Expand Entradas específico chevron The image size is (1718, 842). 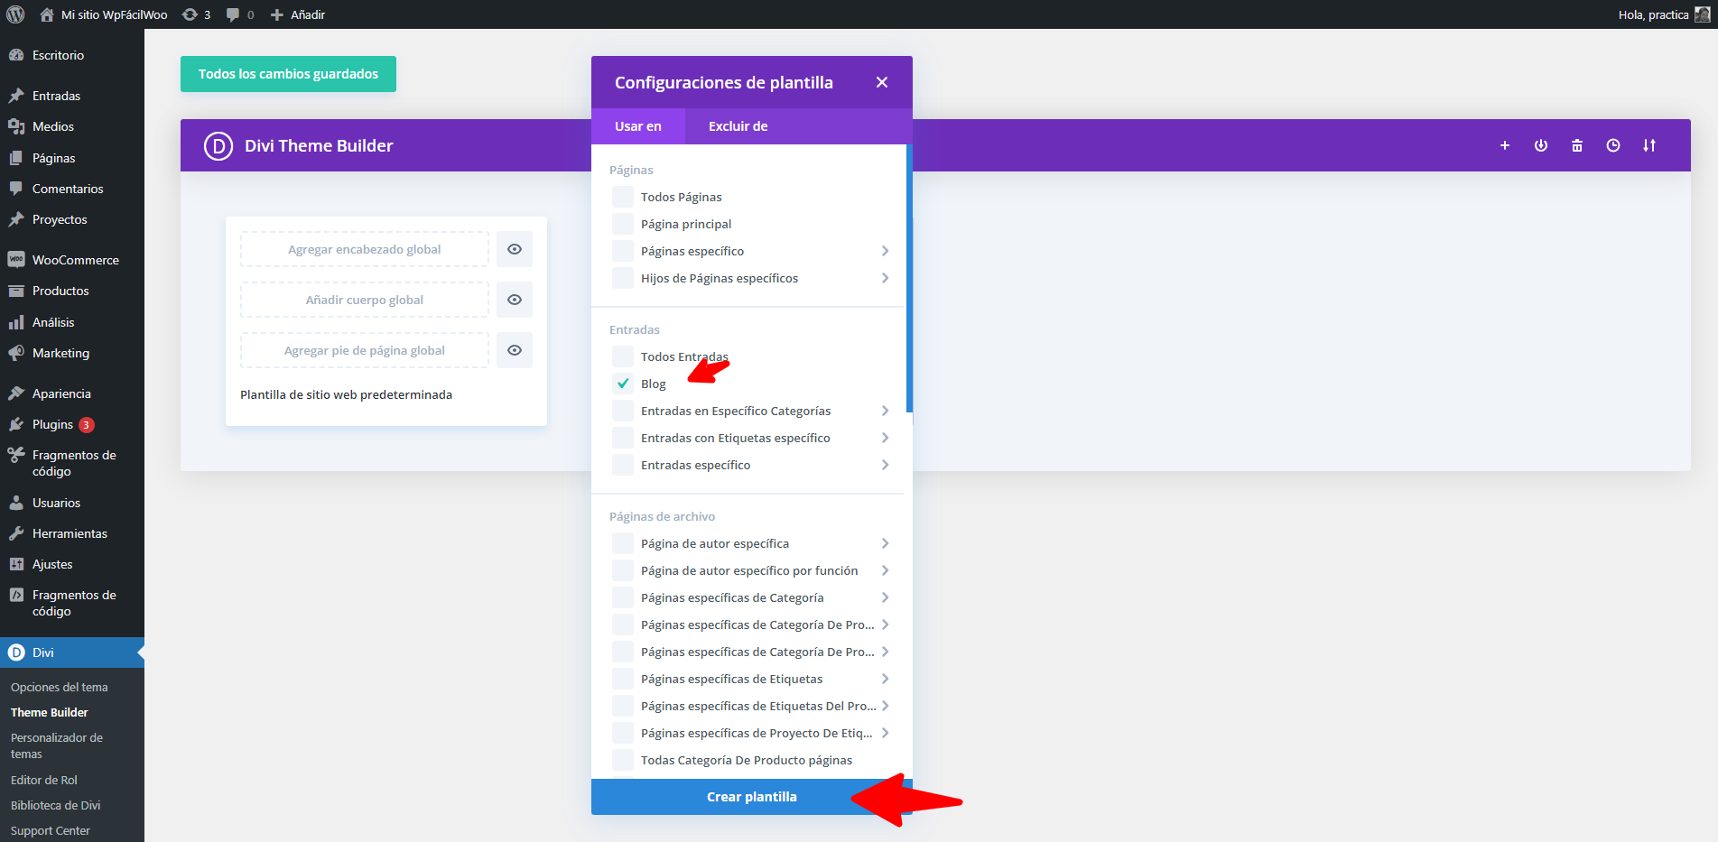(885, 465)
